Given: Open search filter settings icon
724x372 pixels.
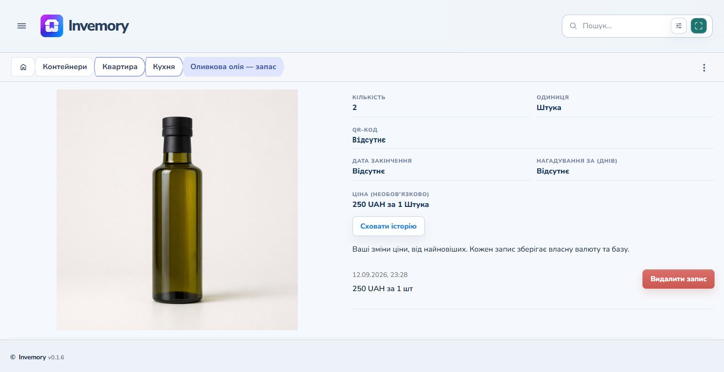Looking at the screenshot, I should (679, 26).
